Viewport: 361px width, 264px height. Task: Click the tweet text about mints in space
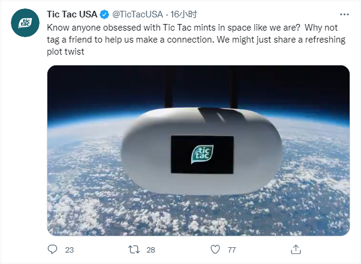(x=196, y=40)
